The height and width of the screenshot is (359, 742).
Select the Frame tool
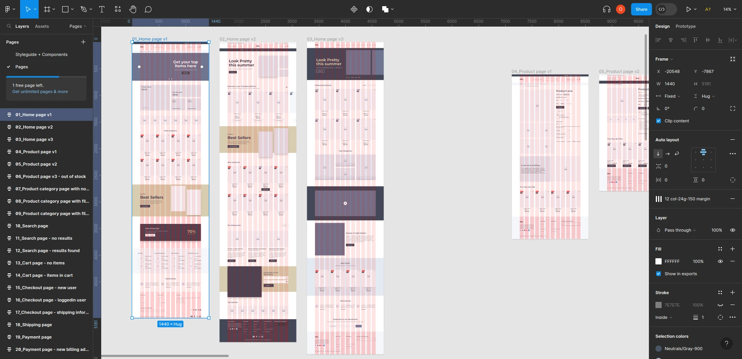[x=46, y=9]
